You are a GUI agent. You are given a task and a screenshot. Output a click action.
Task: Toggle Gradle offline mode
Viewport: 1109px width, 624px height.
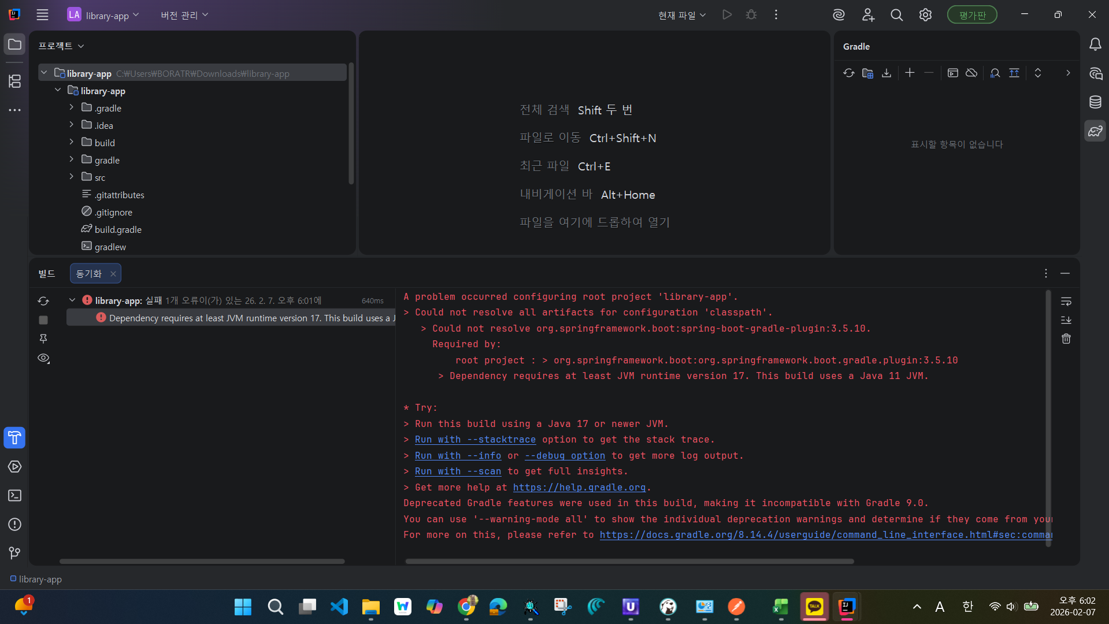[x=971, y=73]
